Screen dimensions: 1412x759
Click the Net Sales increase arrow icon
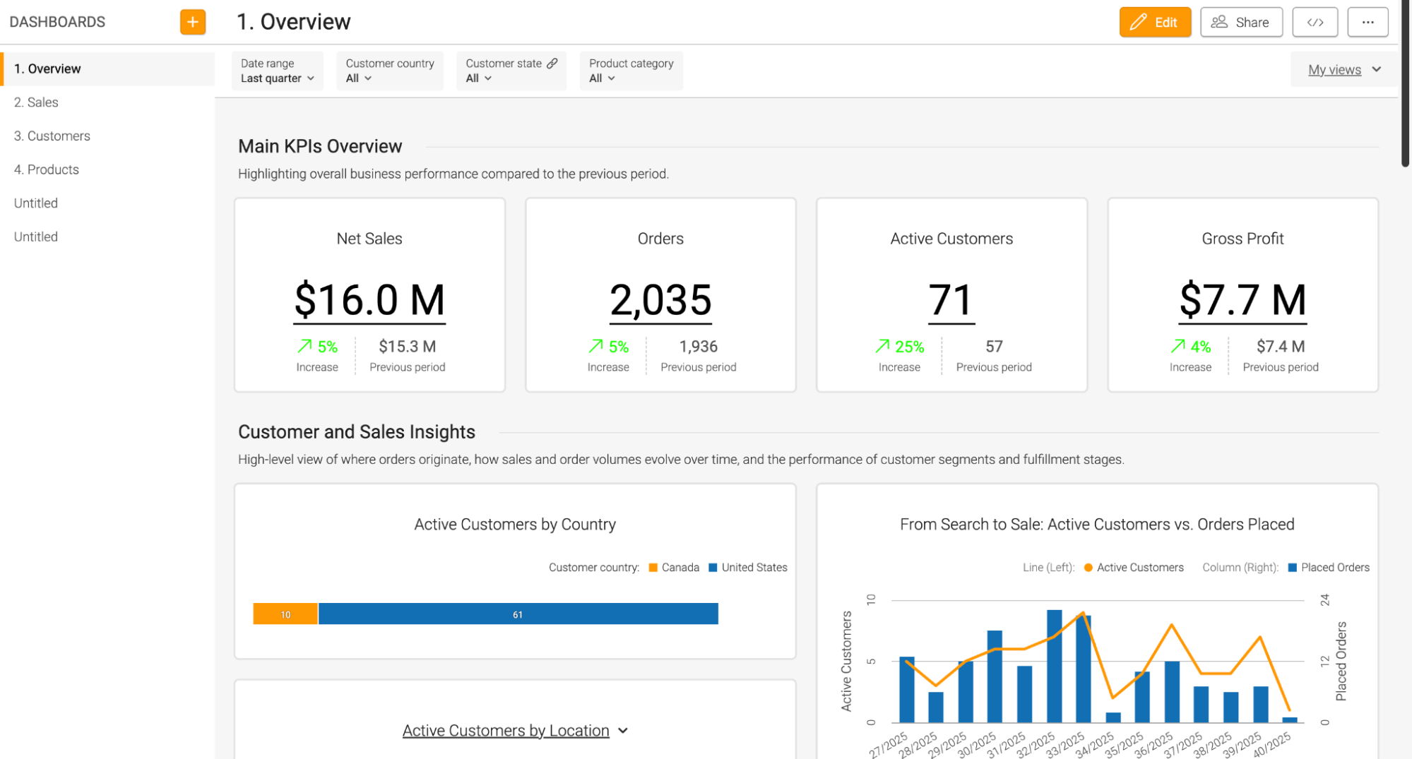tap(304, 346)
